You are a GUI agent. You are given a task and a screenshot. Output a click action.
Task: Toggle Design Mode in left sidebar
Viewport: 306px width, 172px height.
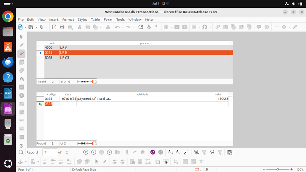(21, 54)
